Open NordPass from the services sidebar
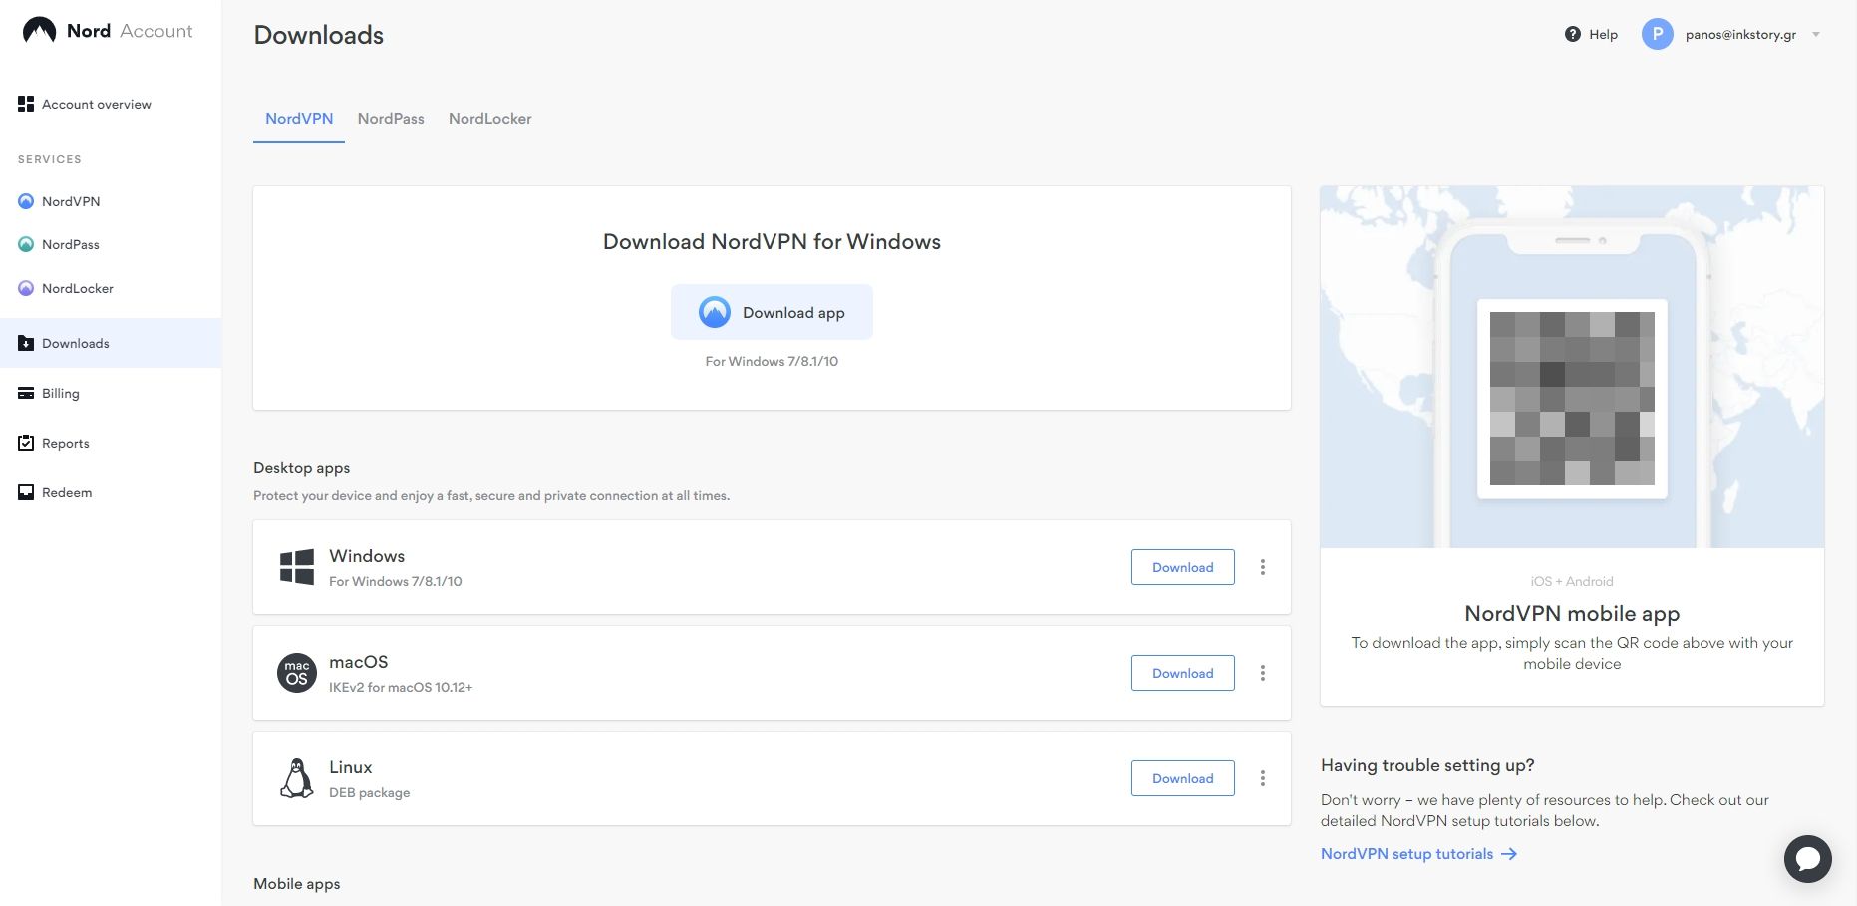This screenshot has width=1857, height=906. [x=26, y=244]
